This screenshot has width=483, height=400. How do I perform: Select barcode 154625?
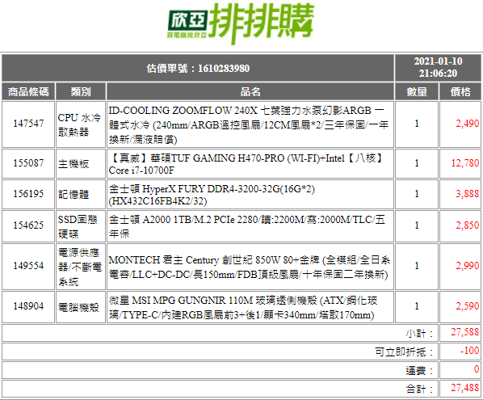coord(28,225)
